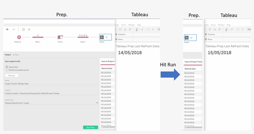
Task: Open Server menu in 14/05/2018 Tableau window
Action: (124, 25)
